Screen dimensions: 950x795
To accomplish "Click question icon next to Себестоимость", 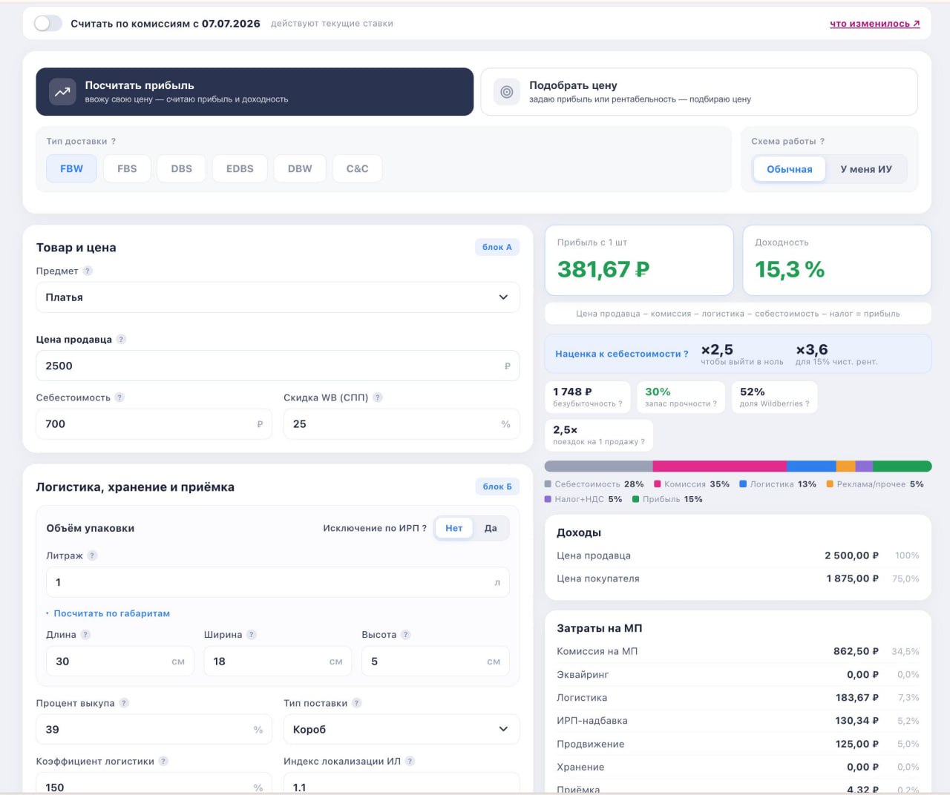I will point(119,397).
